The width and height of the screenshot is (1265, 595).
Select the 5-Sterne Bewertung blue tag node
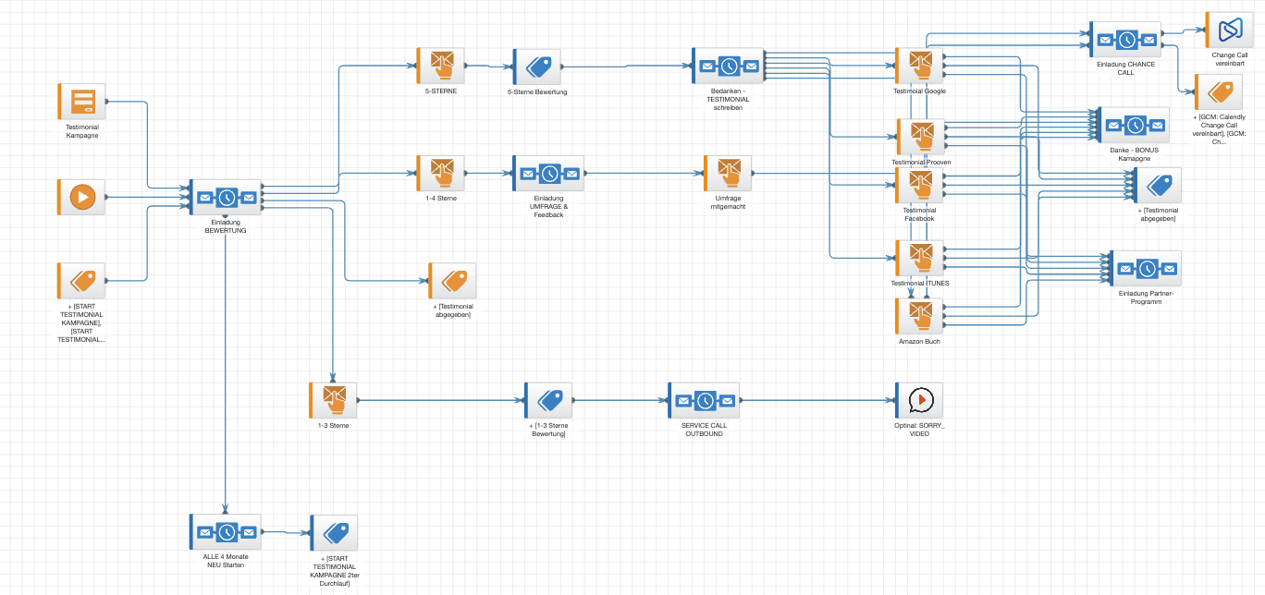[537, 67]
